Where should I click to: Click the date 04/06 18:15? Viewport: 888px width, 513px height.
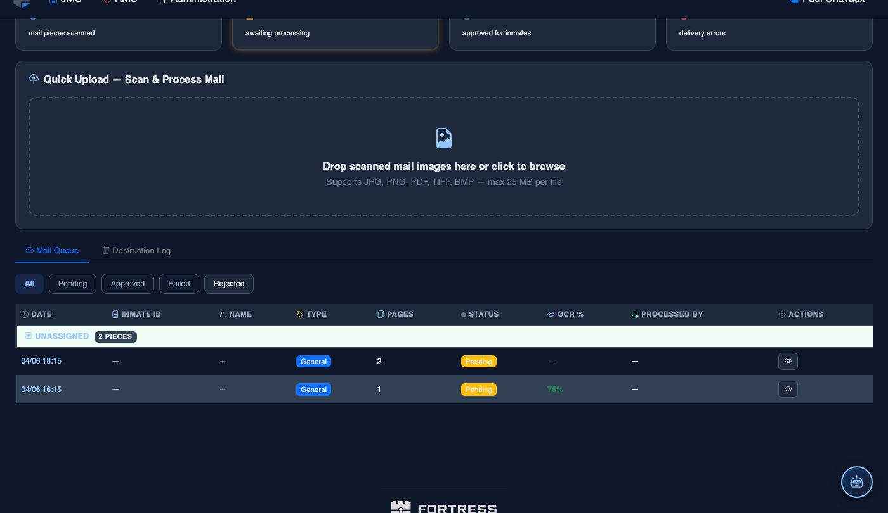coord(41,361)
